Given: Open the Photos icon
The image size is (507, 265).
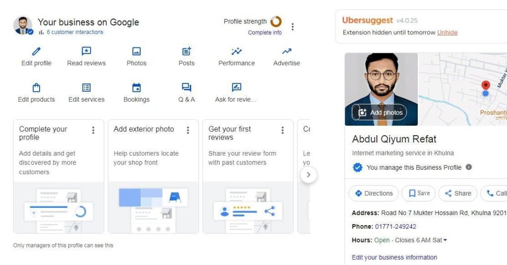Looking at the screenshot, I should tap(136, 51).
